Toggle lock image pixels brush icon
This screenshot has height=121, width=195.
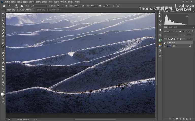172,39
